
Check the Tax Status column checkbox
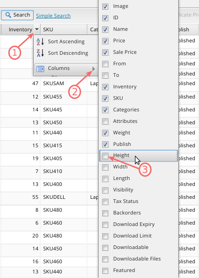click(105, 202)
